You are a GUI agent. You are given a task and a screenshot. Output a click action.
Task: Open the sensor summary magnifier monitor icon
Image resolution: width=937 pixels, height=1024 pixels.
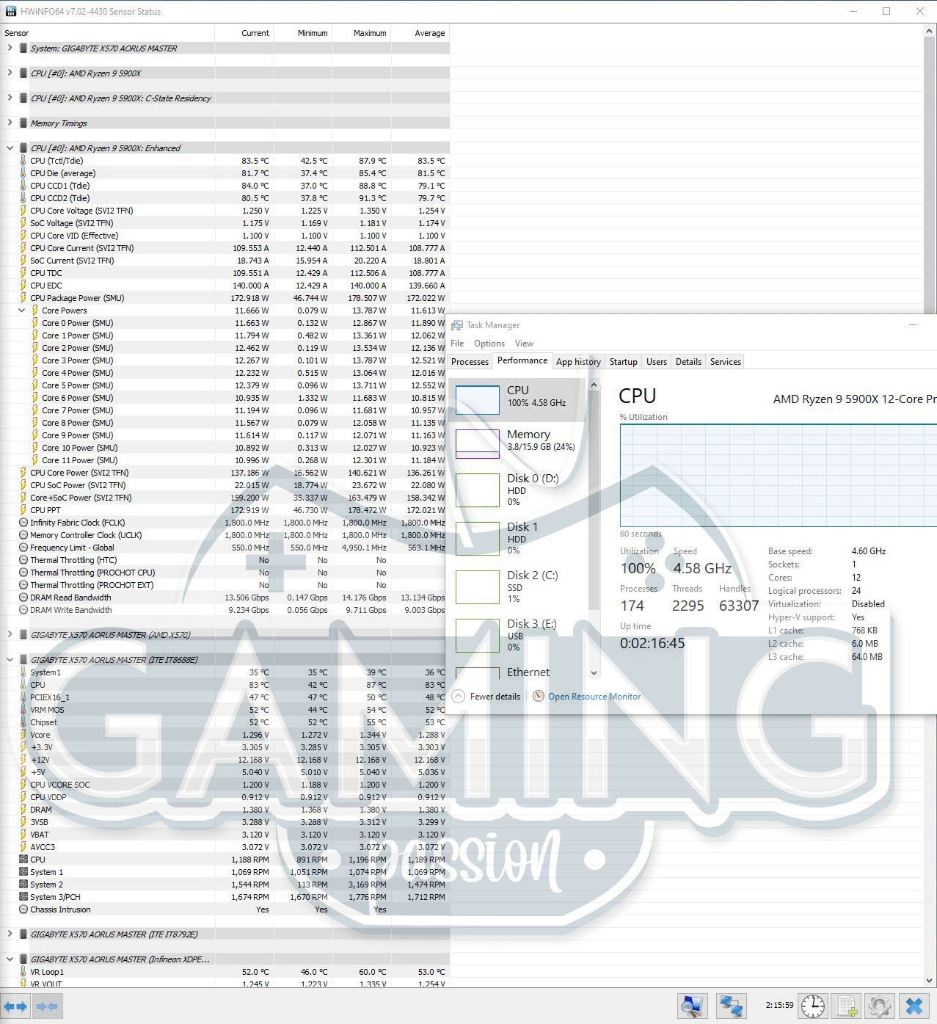(691, 1006)
